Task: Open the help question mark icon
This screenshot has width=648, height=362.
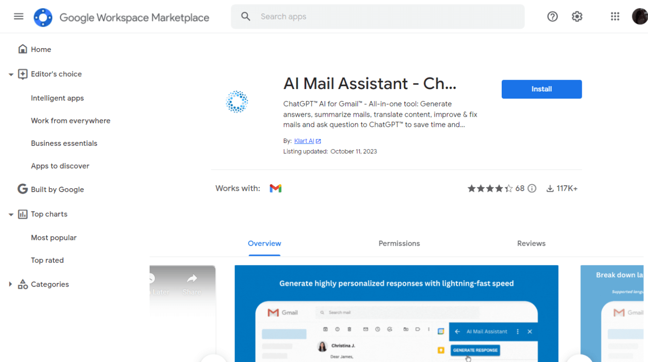Action: 552,17
